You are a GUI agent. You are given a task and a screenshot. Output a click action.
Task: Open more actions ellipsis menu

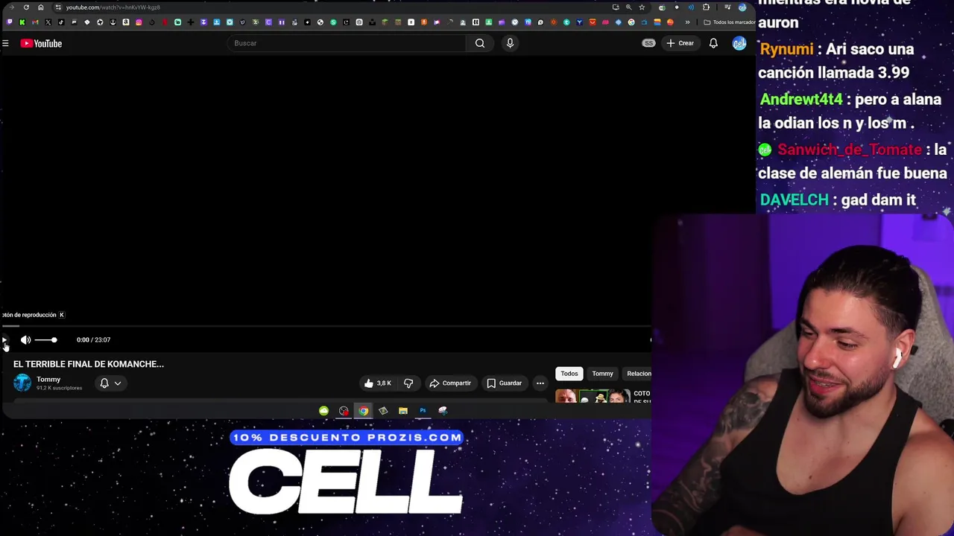click(540, 383)
